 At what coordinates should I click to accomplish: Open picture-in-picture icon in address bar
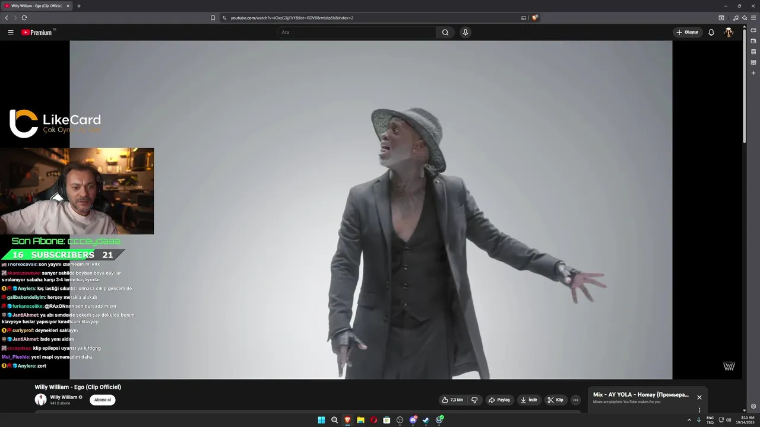point(524,18)
